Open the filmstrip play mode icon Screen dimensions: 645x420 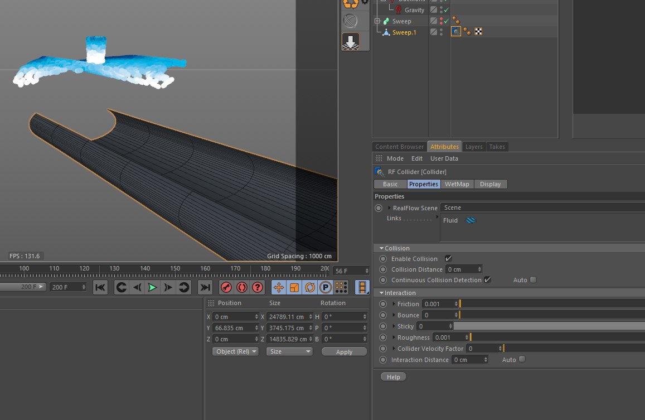[x=362, y=287]
